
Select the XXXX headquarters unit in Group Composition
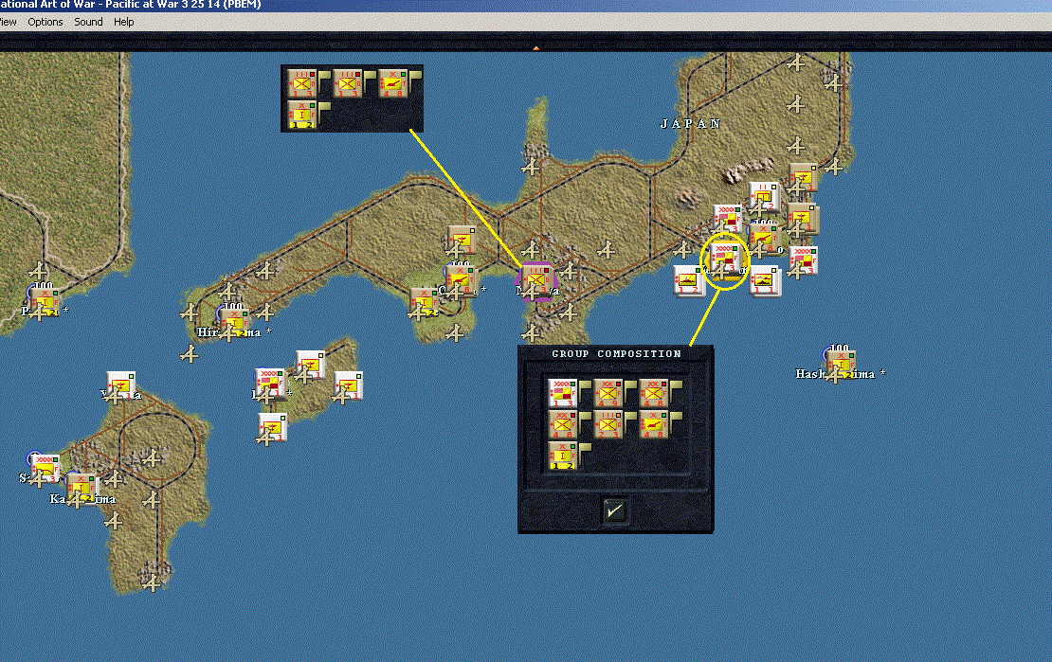(563, 393)
